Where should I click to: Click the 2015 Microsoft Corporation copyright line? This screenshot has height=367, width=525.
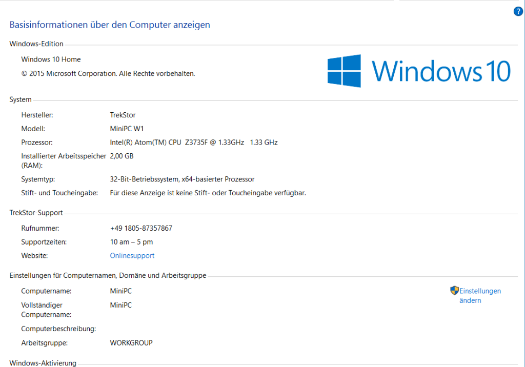[x=108, y=73]
